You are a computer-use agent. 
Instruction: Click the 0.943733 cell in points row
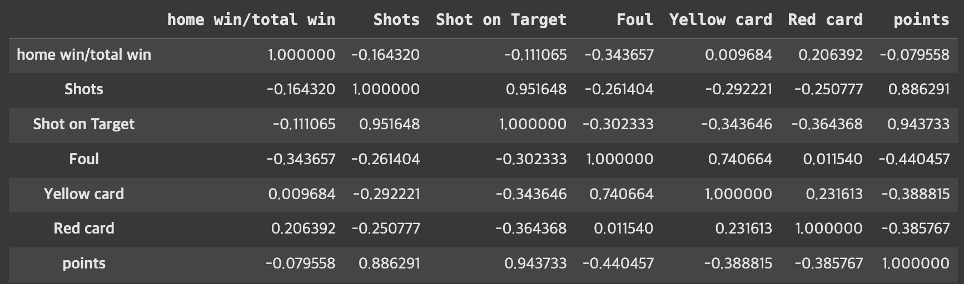535,263
